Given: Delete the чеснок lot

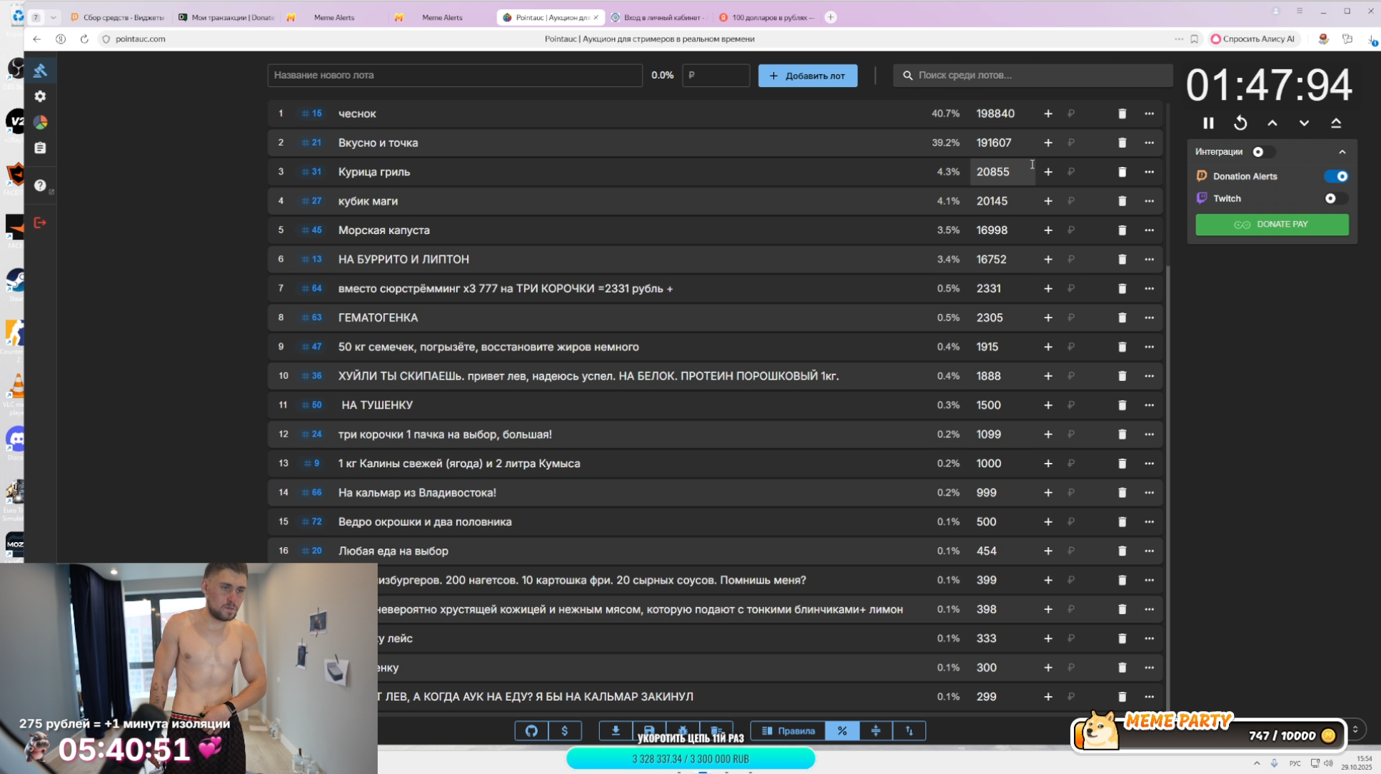Looking at the screenshot, I should [x=1122, y=113].
